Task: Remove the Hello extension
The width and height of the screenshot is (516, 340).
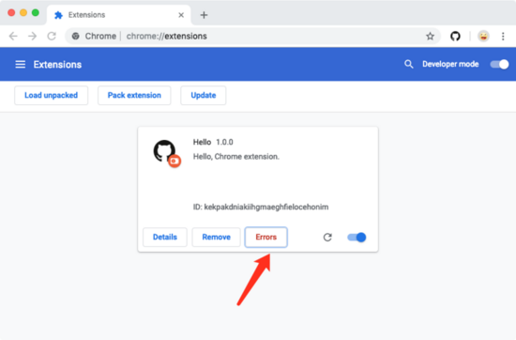Action: (216, 237)
